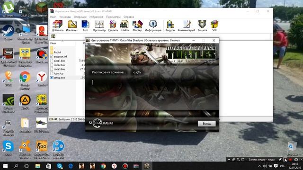Open the Мастер (Wizard) toolbar icon

(x=137, y=26)
